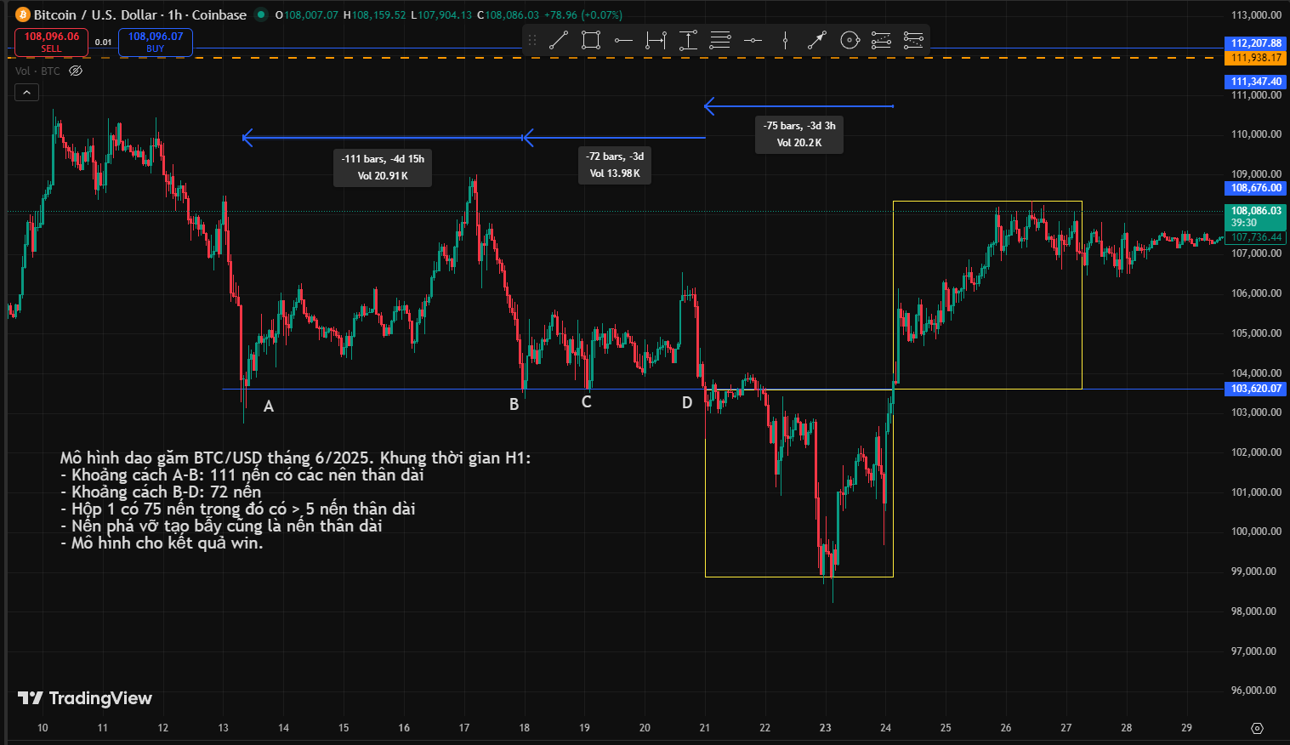This screenshot has width=1290, height=745.
Task: Select the 103,620.07 horizontal line price label
Action: tap(1256, 389)
